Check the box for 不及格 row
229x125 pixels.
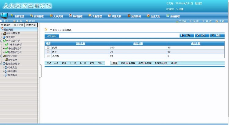pyautogui.click(x=48, y=56)
